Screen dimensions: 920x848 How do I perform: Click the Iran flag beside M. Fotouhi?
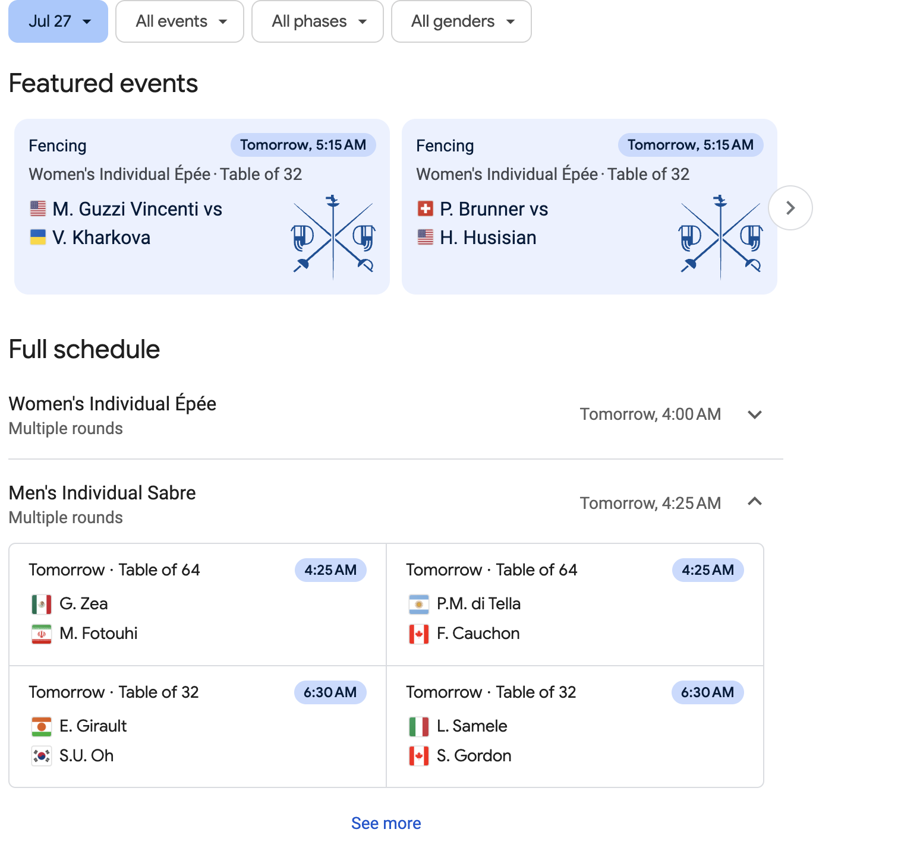pyautogui.click(x=42, y=634)
